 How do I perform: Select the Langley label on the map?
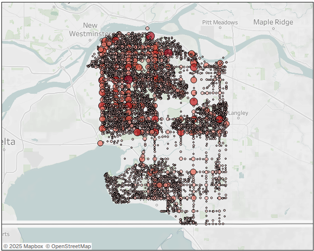point(239,113)
